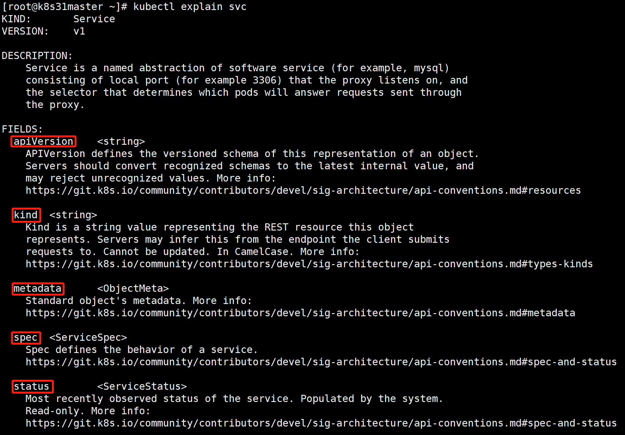Click the KIND: Service line

tap(59, 19)
